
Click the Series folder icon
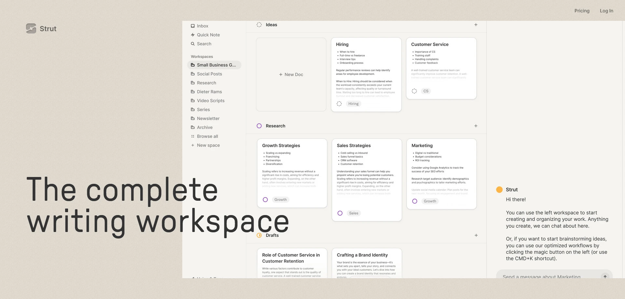193,110
